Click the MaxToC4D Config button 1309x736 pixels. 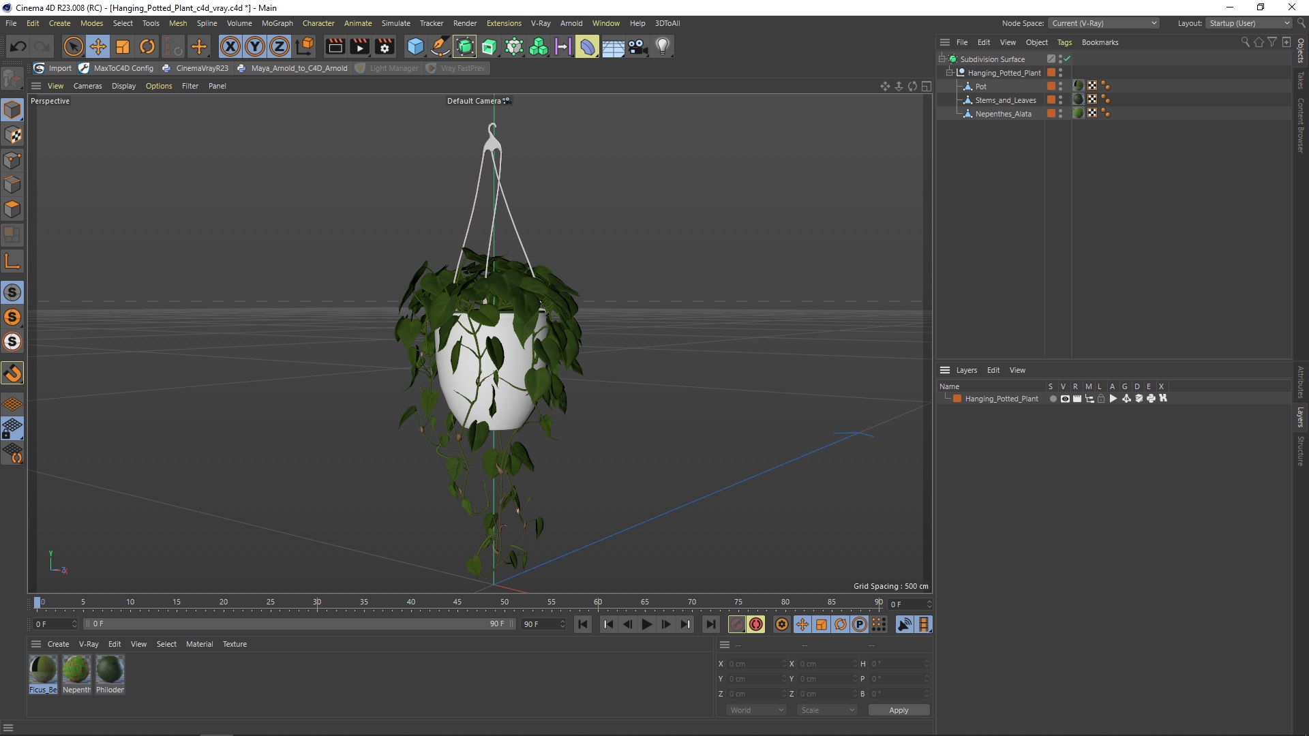[116, 68]
